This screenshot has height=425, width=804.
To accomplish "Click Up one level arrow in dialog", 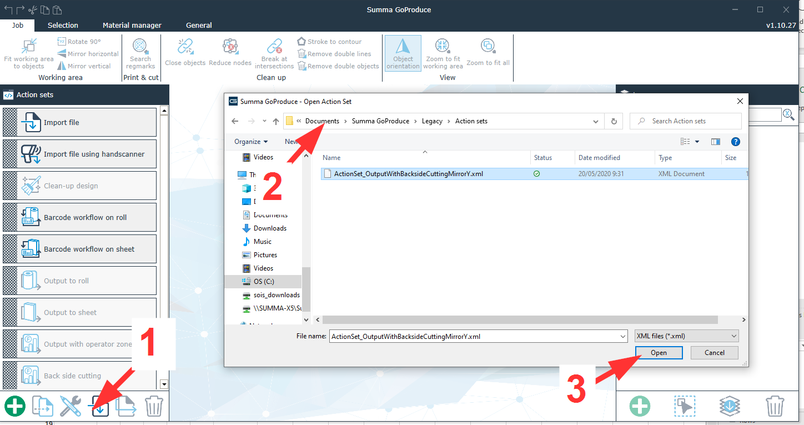I will 276,121.
